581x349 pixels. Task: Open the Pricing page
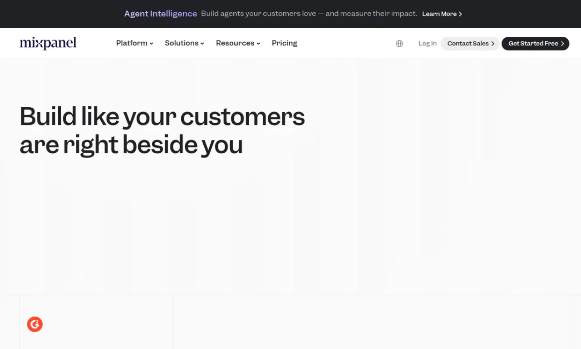point(285,43)
